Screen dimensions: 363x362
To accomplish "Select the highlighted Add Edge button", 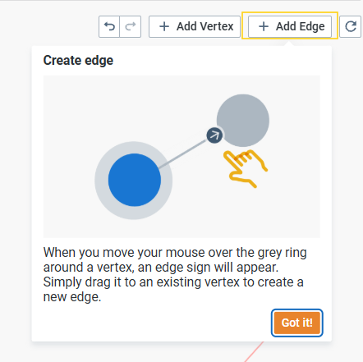I will pos(290,26).
